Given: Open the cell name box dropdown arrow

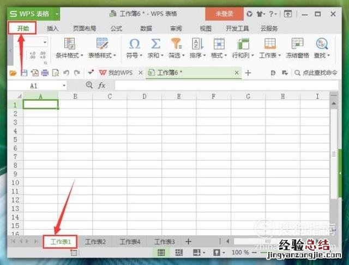Looking at the screenshot, I should pyautogui.click(x=64, y=85).
